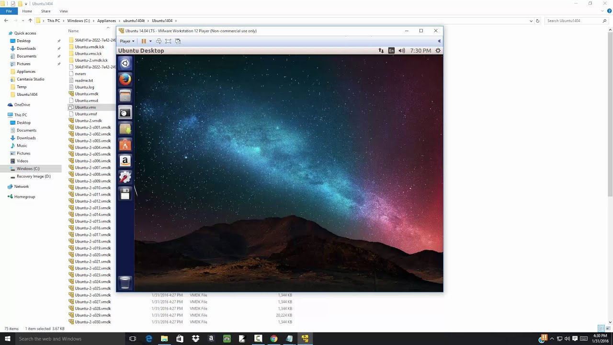Click the Windows Start button

coord(7,339)
